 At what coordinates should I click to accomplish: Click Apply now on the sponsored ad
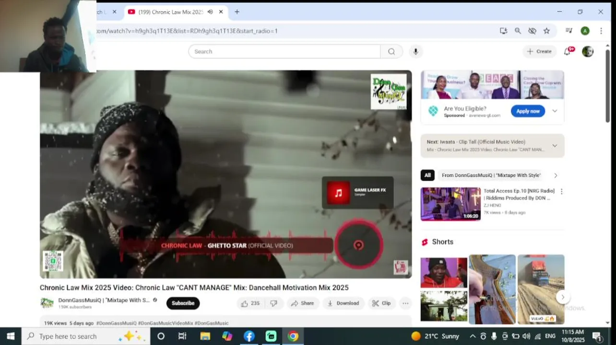pyautogui.click(x=528, y=111)
